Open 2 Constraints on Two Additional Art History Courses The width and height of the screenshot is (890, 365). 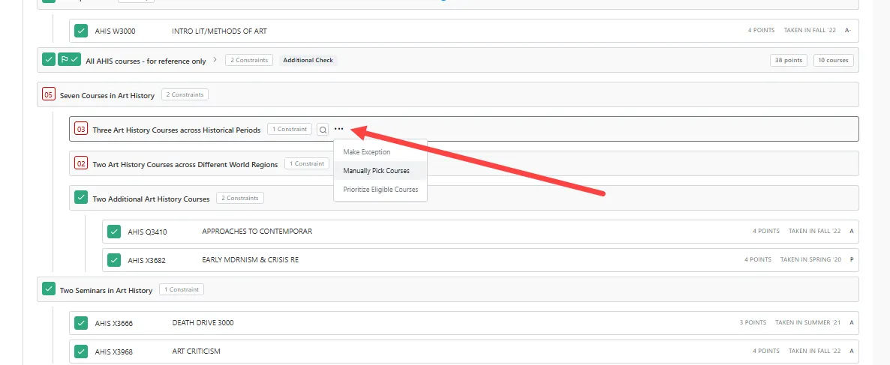coord(240,198)
